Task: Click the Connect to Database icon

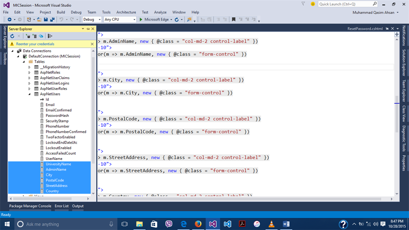Action: [x=29, y=36]
